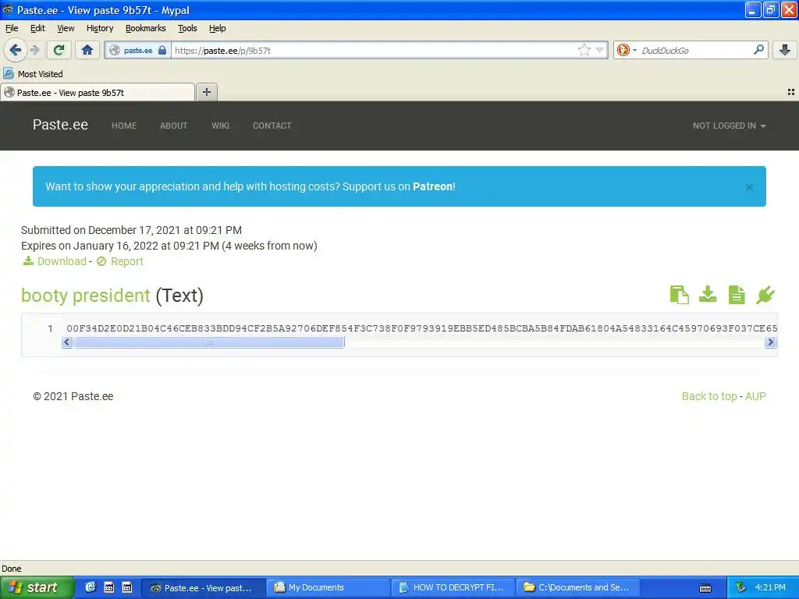Click the paste.ee site identity label
Screen dimensions: 799x599
[138, 51]
